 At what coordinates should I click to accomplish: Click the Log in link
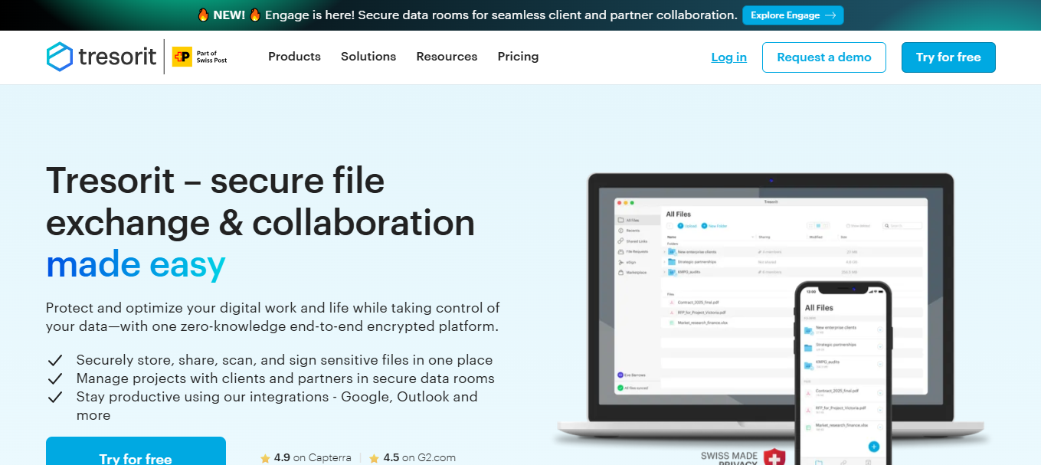(728, 57)
